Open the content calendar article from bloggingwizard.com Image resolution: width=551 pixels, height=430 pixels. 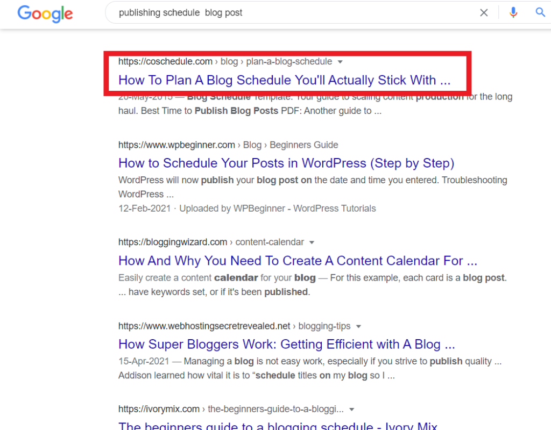coord(298,260)
